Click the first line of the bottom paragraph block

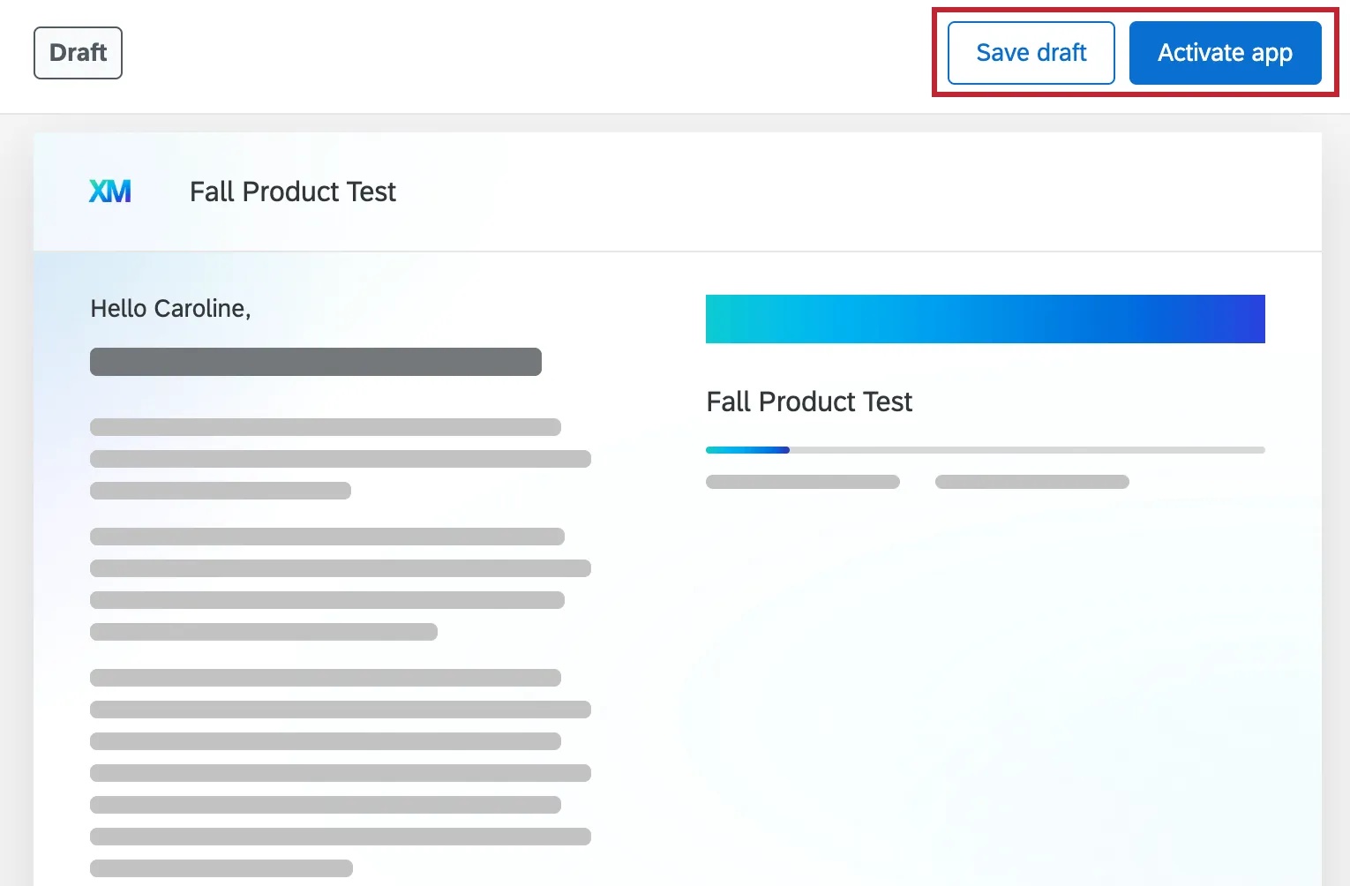(325, 677)
